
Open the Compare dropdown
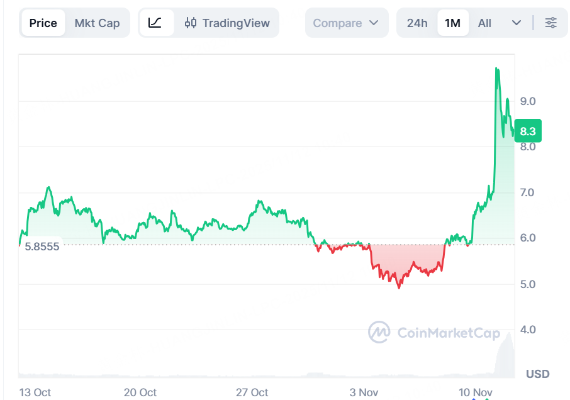346,23
